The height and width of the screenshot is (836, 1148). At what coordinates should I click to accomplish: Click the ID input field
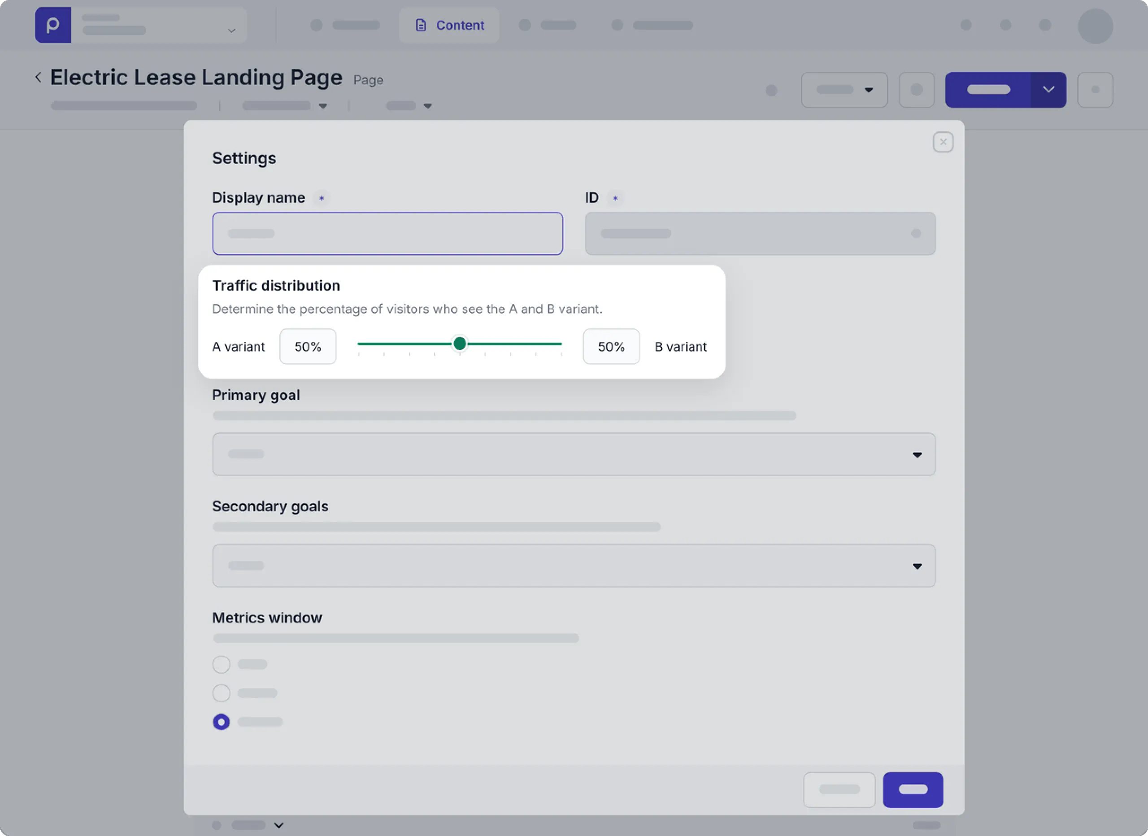tap(760, 233)
